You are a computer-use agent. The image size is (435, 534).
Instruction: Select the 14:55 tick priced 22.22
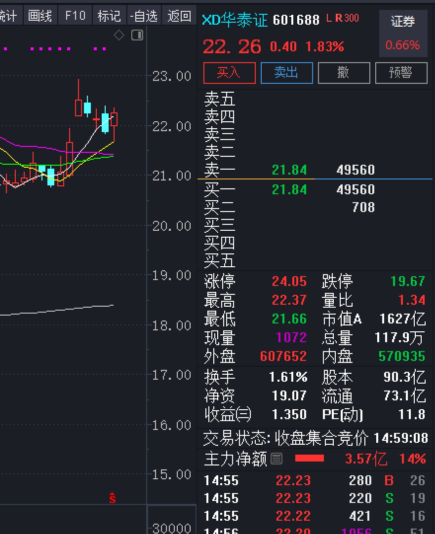coord(315,516)
